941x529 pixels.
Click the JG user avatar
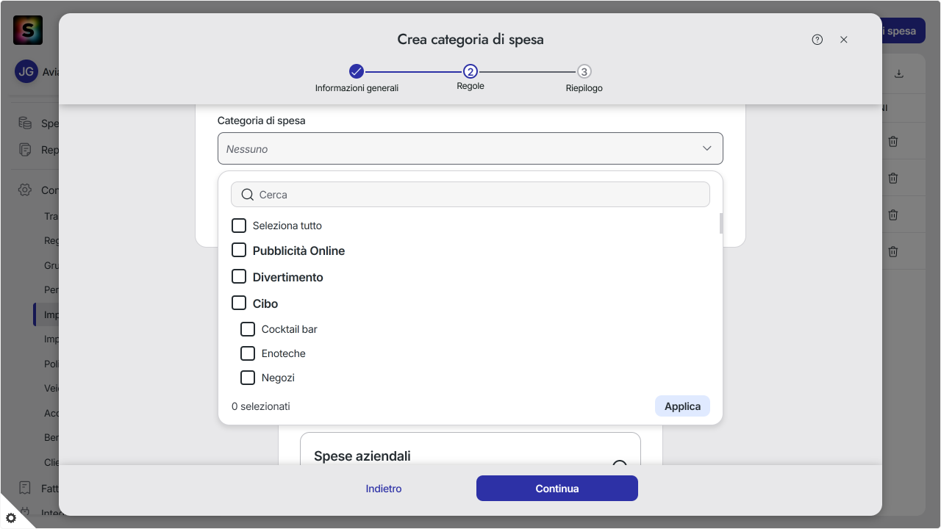click(x=26, y=71)
